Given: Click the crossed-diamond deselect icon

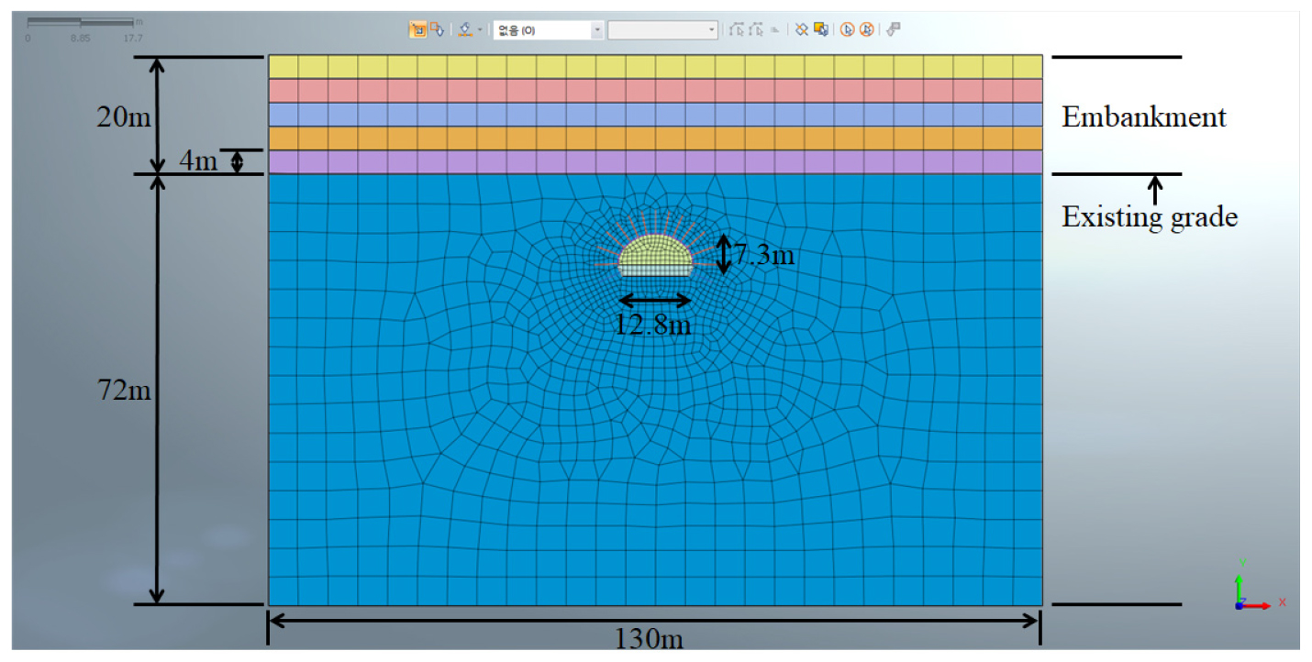Looking at the screenshot, I should [801, 30].
